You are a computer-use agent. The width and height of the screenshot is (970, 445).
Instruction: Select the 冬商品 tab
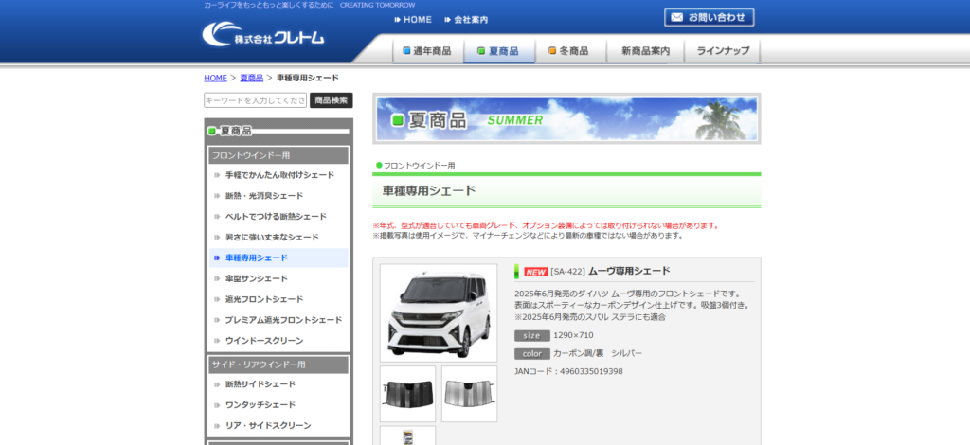[568, 51]
